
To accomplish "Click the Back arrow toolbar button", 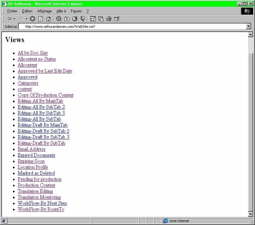I will [x=9, y=19].
